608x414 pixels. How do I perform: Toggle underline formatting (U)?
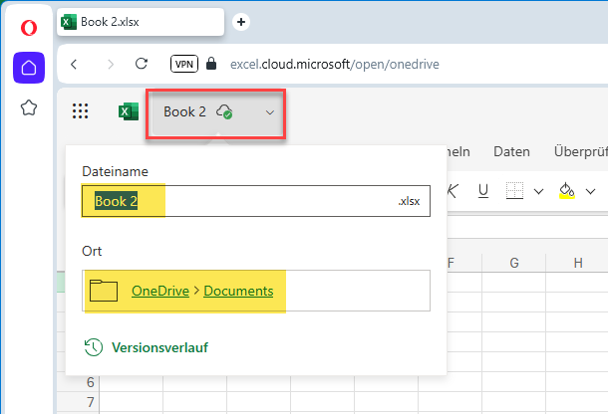[x=483, y=191]
